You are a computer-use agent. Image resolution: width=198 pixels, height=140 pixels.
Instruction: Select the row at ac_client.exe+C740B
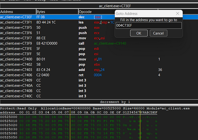(99, 91)
